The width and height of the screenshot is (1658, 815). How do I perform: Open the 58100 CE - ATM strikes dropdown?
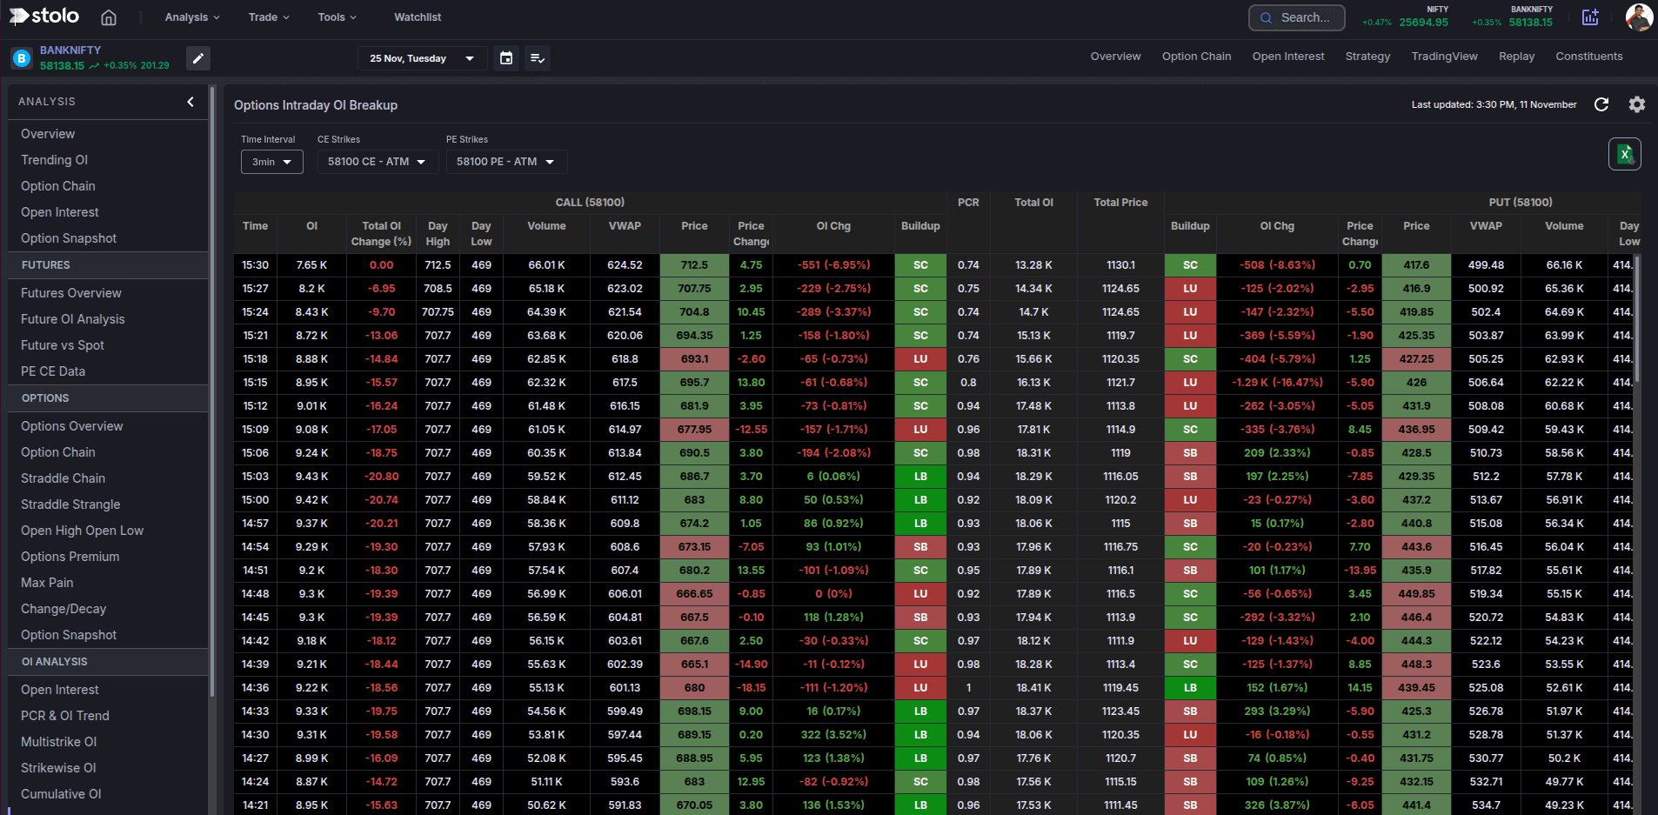tap(377, 162)
